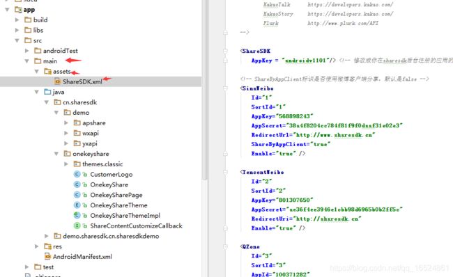Click the Plurk API URL in comment

tap(343, 23)
